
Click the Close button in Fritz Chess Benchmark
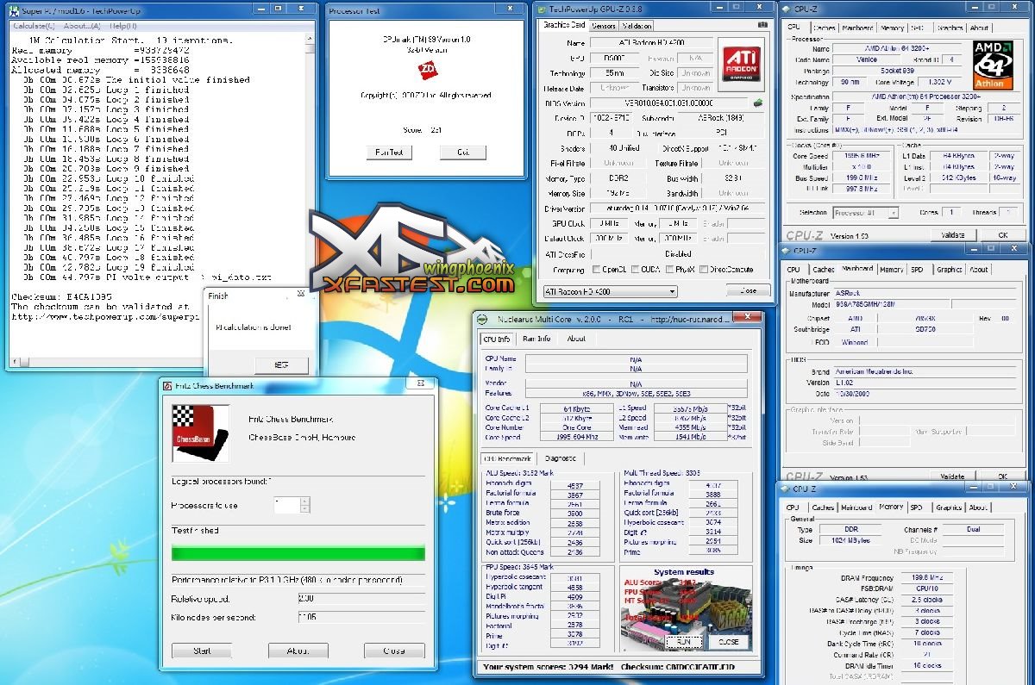(x=395, y=651)
